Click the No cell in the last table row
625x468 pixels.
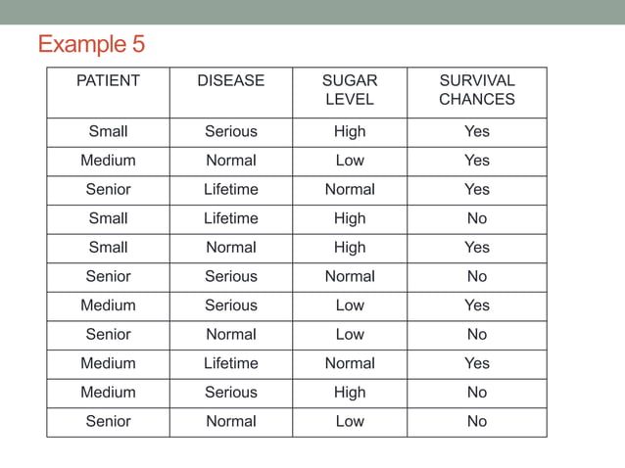477,421
